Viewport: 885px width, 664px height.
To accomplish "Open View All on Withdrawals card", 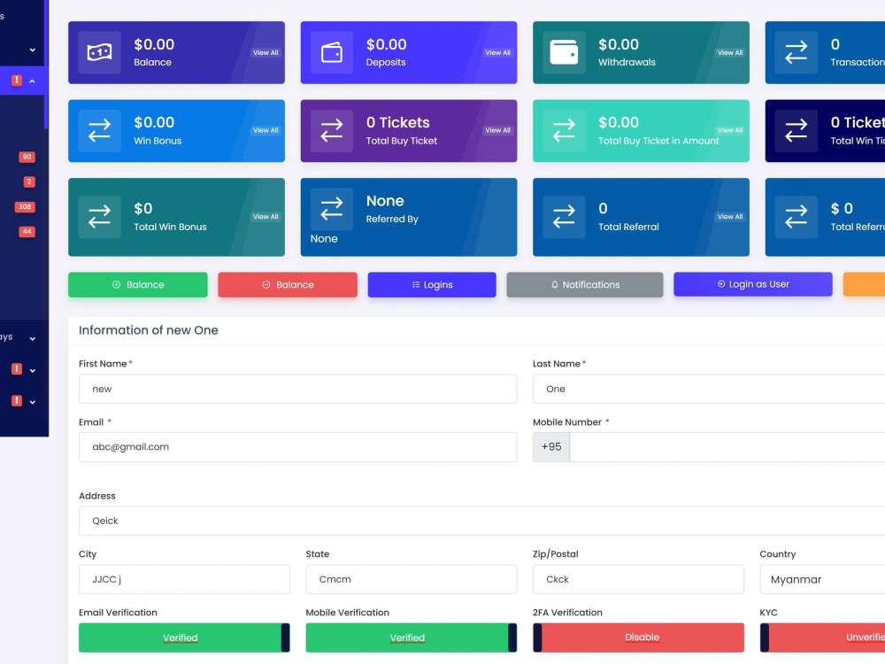I will coord(730,52).
